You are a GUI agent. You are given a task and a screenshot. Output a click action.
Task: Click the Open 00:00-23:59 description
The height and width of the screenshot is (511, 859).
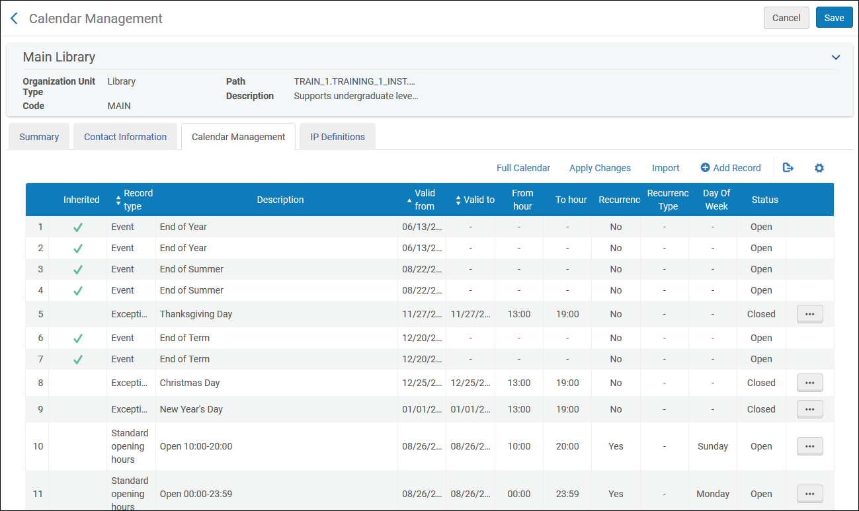click(196, 494)
